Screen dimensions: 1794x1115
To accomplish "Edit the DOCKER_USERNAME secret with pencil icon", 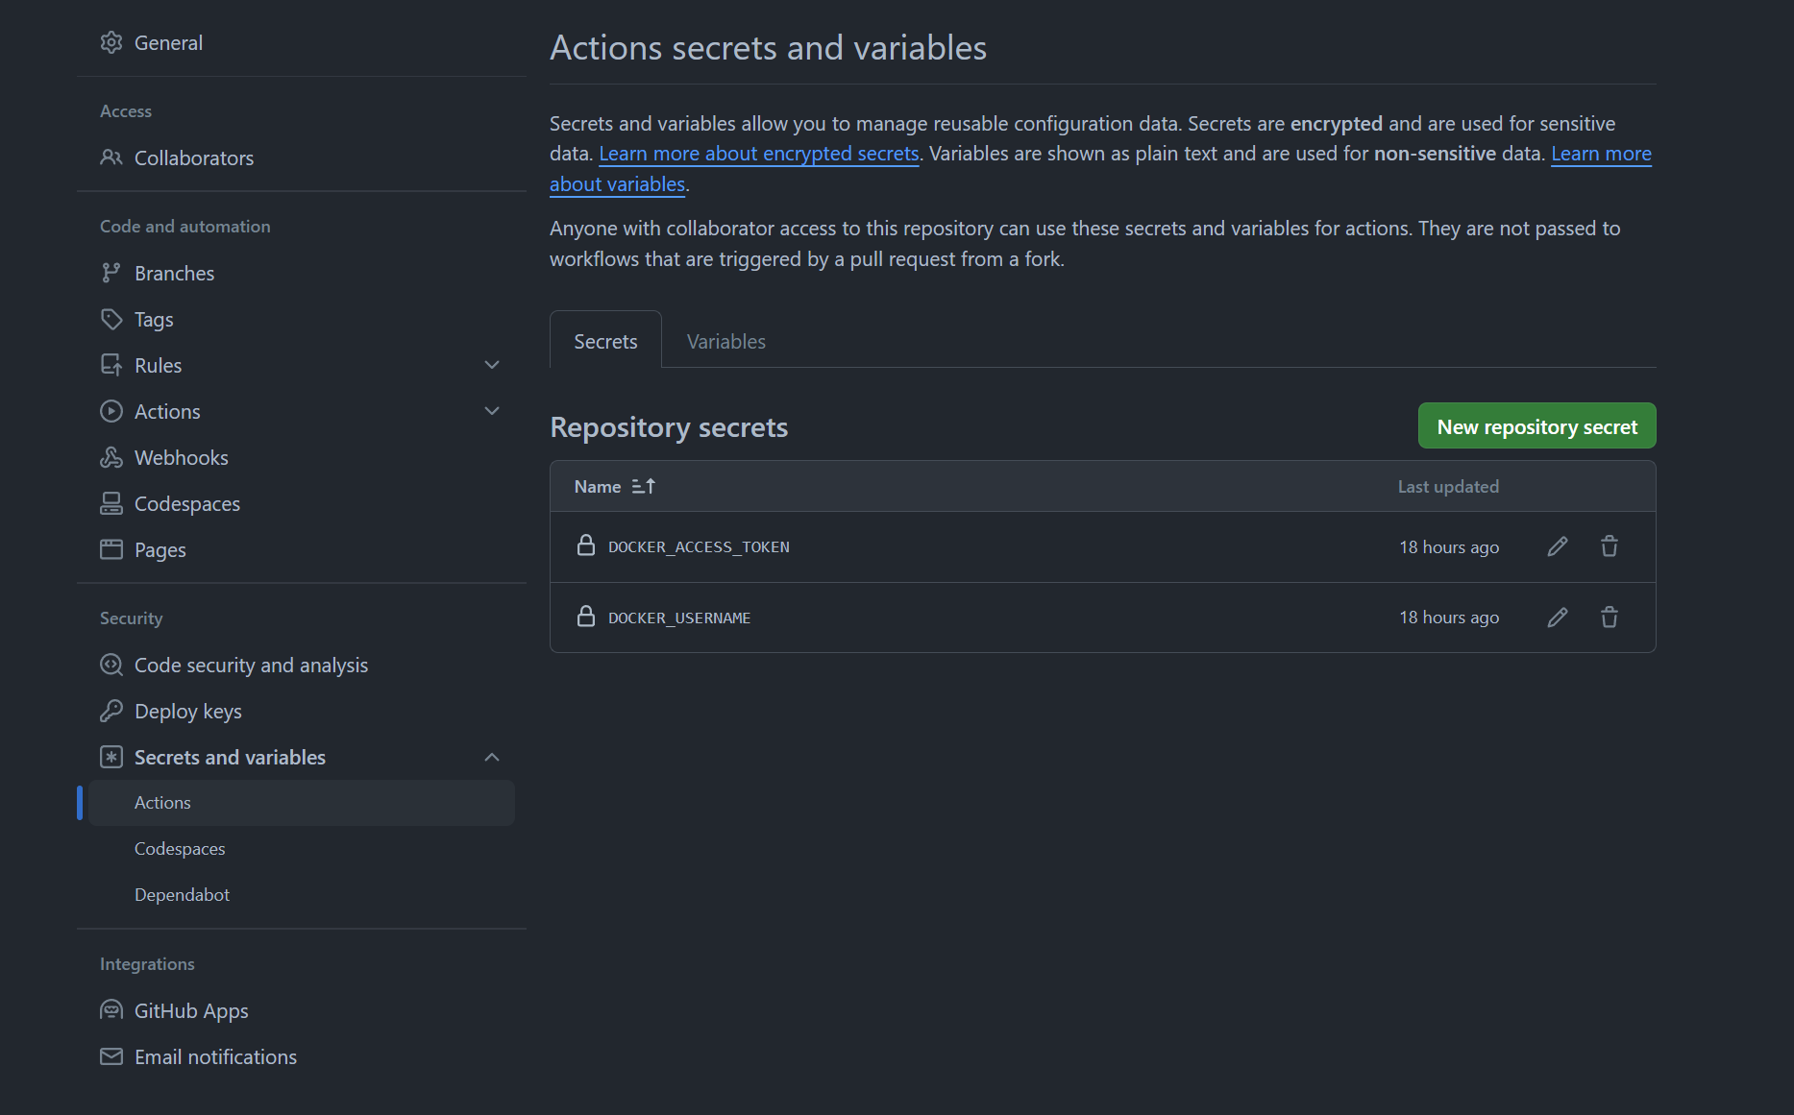I will click(x=1558, y=618).
